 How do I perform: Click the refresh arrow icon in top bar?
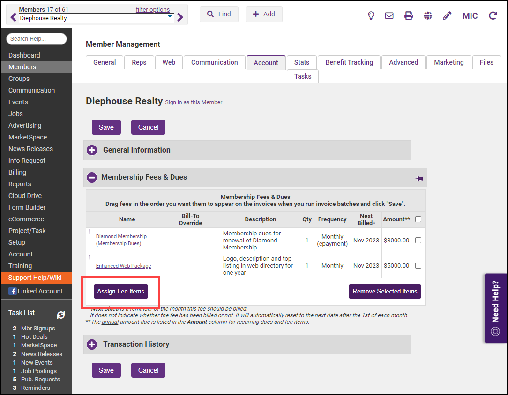tap(493, 15)
